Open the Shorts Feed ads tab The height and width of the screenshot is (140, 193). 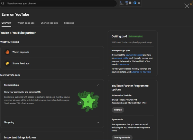click(49, 23)
